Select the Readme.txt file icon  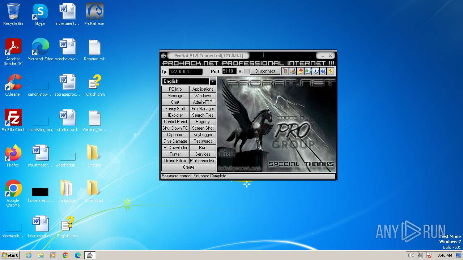94,50
